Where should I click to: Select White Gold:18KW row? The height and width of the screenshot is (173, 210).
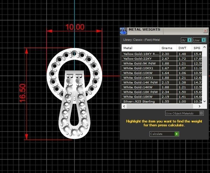pos(162,97)
